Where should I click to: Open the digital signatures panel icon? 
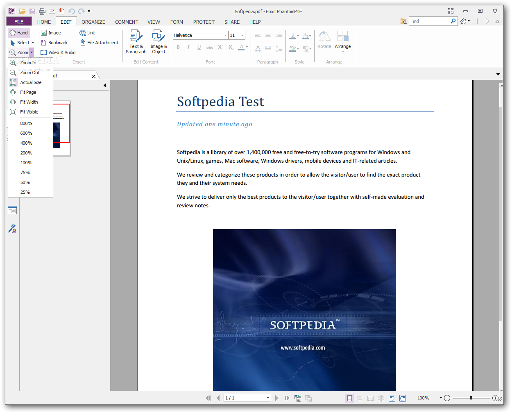point(12,229)
